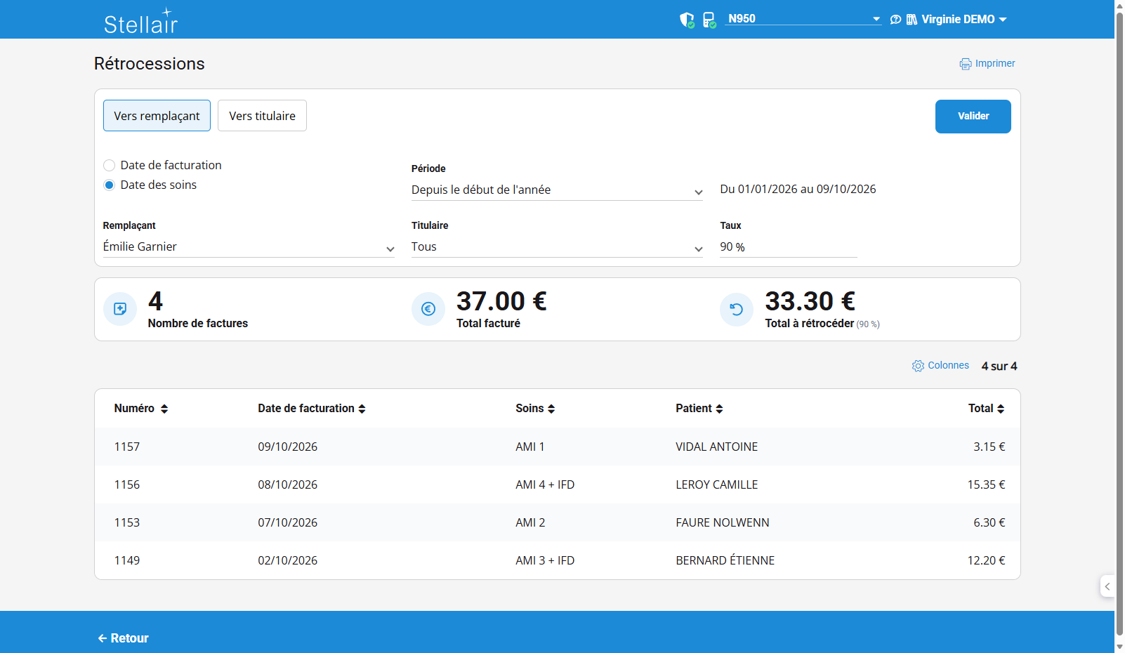Click the library books icon
Screen dimensions: 1125x653
pyautogui.click(x=912, y=20)
